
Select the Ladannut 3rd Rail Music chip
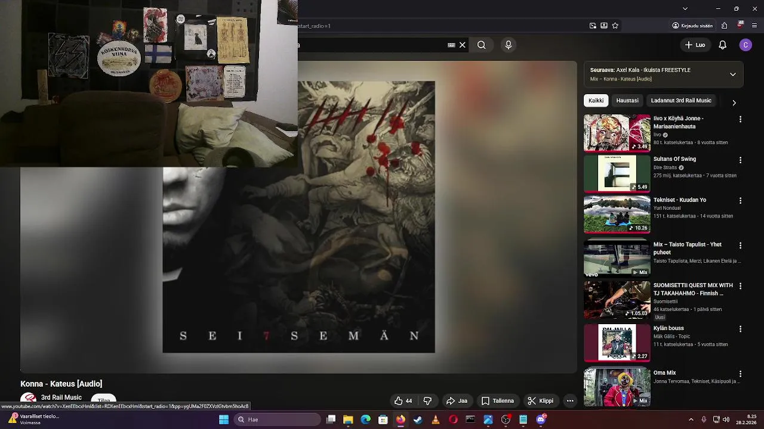click(681, 101)
